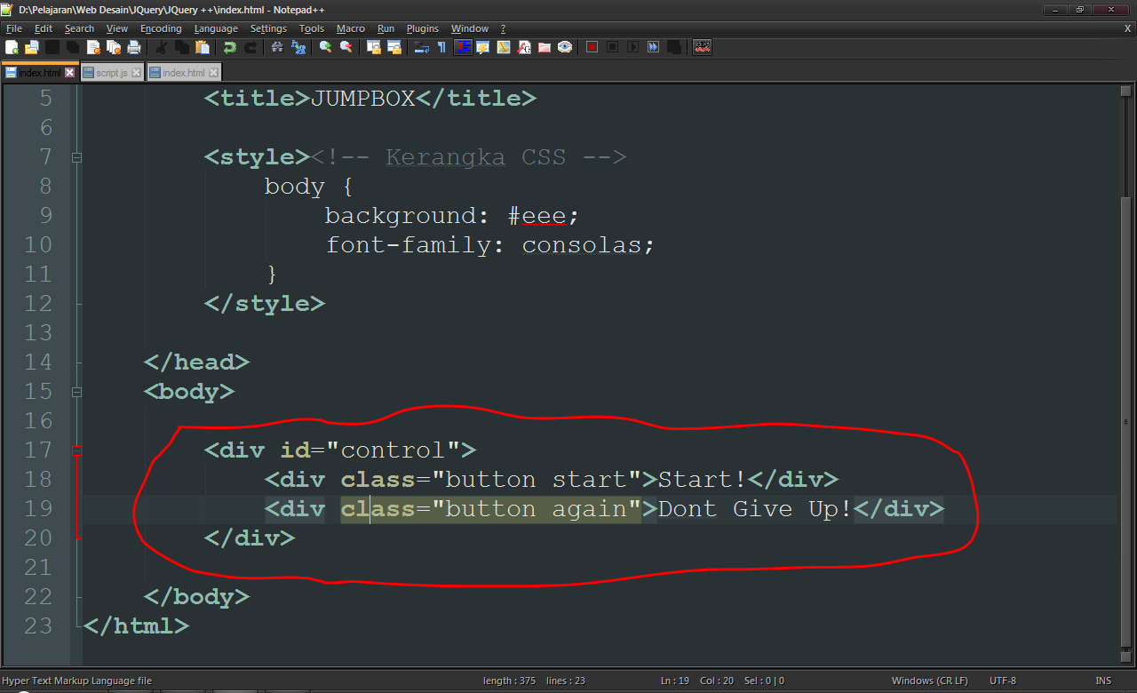Screen dimensions: 1137x693
Task: Toggle word wrap from the toolbar
Action: pyautogui.click(x=422, y=46)
